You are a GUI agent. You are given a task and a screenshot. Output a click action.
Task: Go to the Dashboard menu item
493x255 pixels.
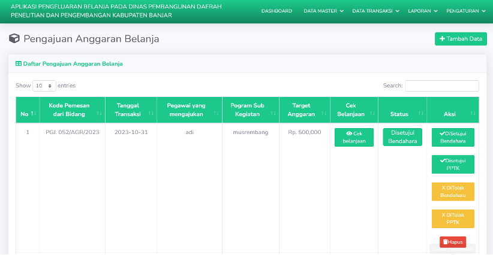(x=276, y=11)
